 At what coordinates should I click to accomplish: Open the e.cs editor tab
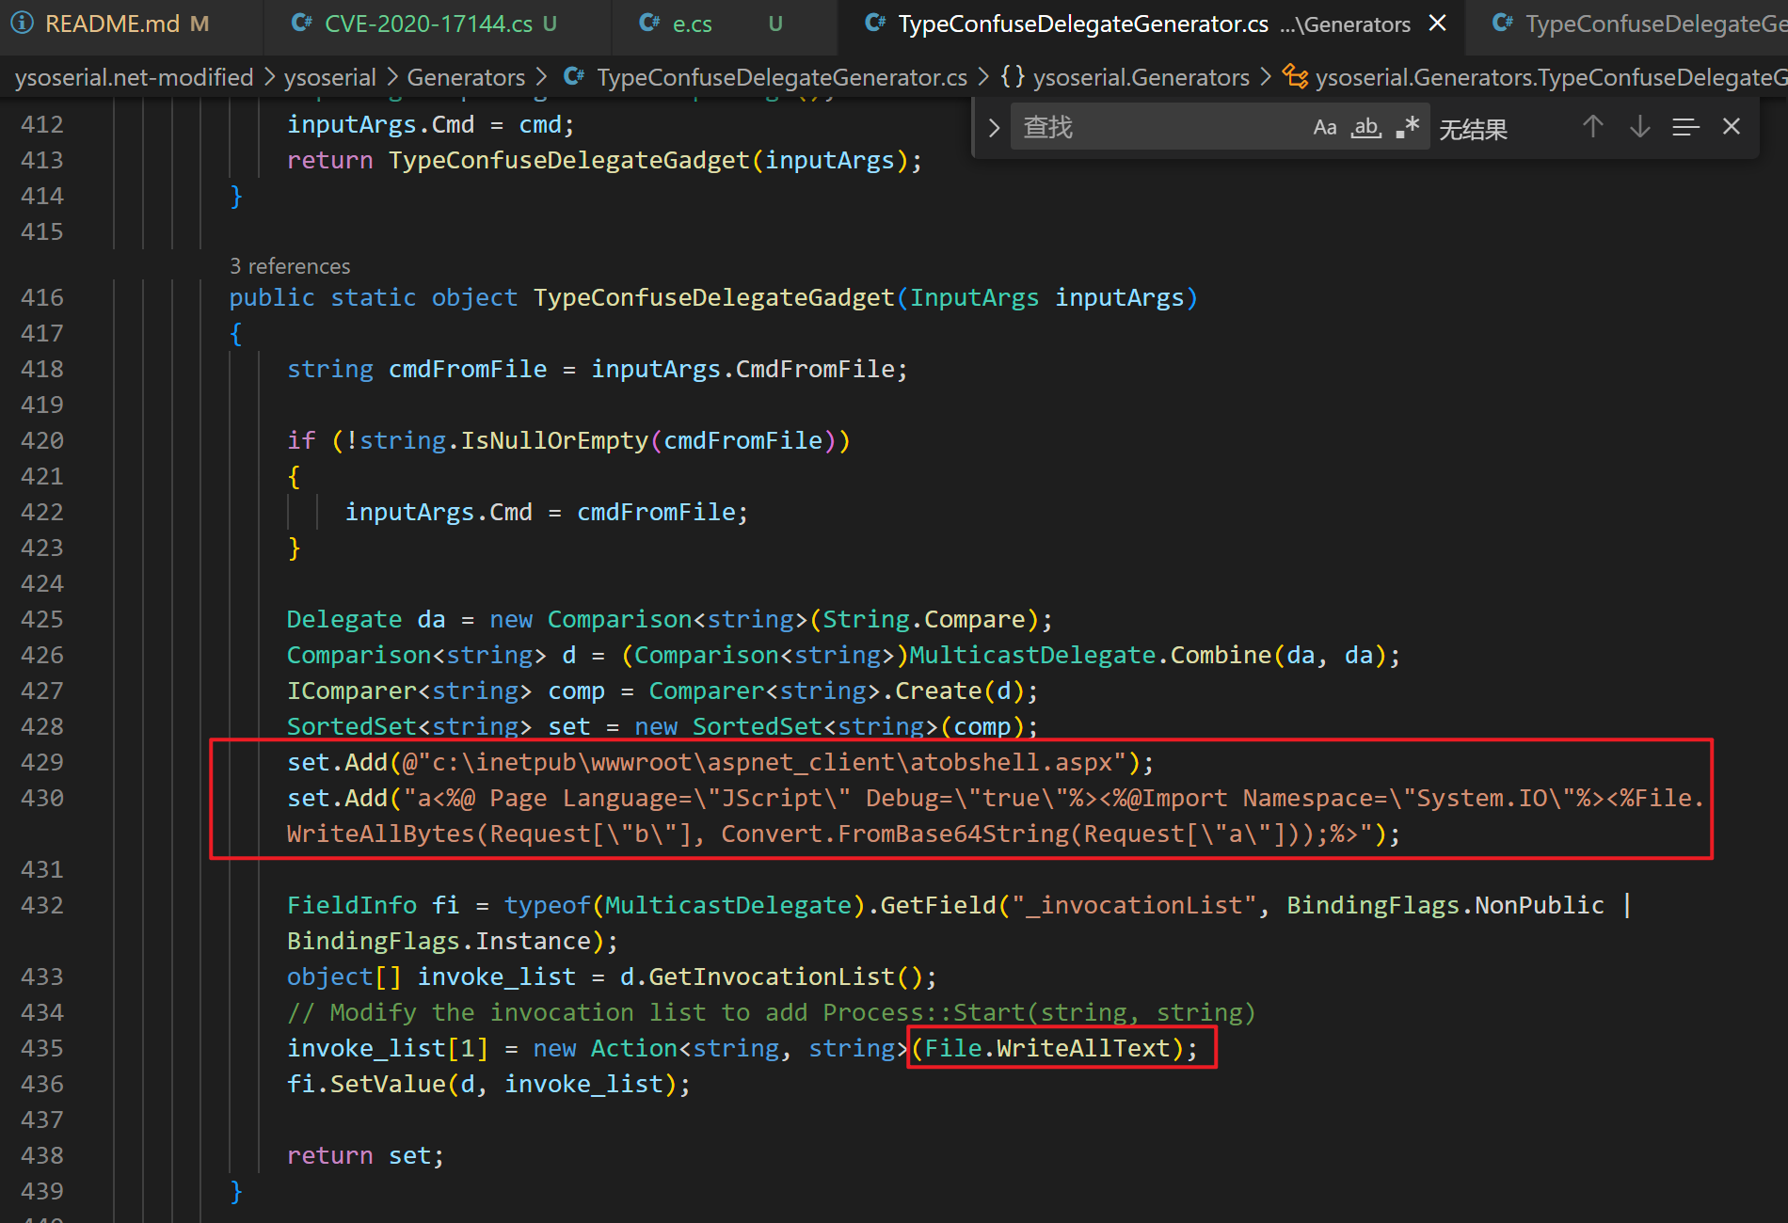(x=725, y=24)
